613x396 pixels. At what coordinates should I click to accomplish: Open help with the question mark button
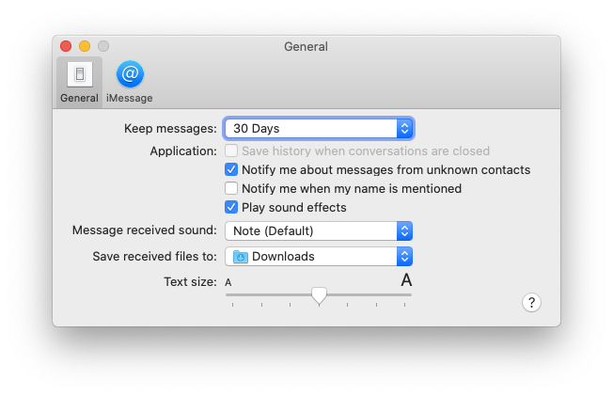(x=531, y=302)
